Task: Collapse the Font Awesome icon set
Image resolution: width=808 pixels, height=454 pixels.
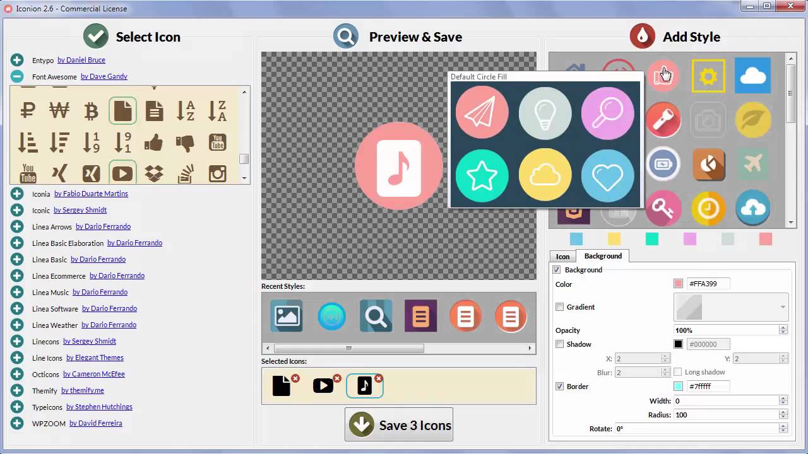Action: point(17,76)
